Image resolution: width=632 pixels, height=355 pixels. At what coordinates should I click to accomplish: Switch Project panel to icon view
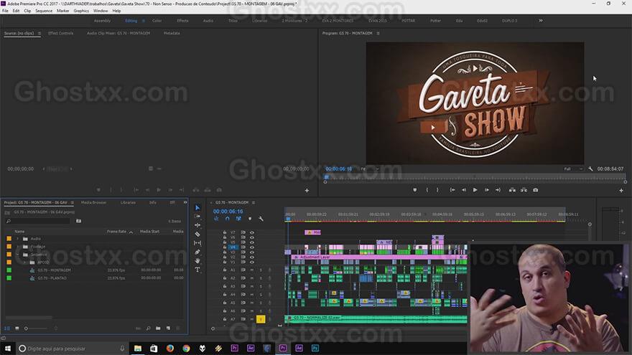(17, 328)
